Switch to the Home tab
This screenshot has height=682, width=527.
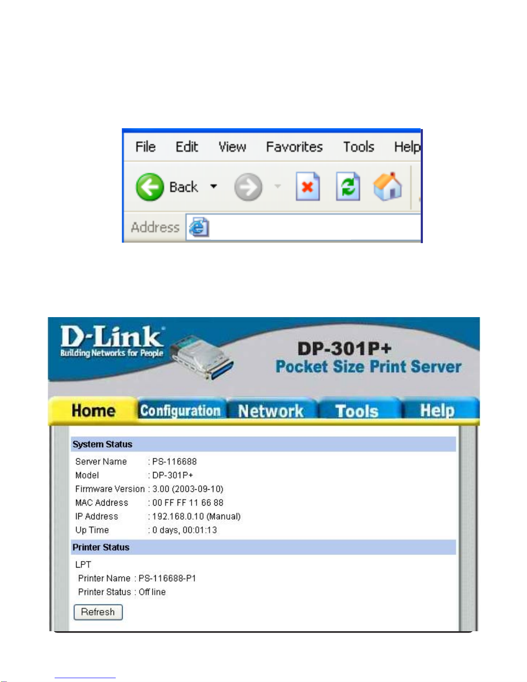[x=93, y=410]
